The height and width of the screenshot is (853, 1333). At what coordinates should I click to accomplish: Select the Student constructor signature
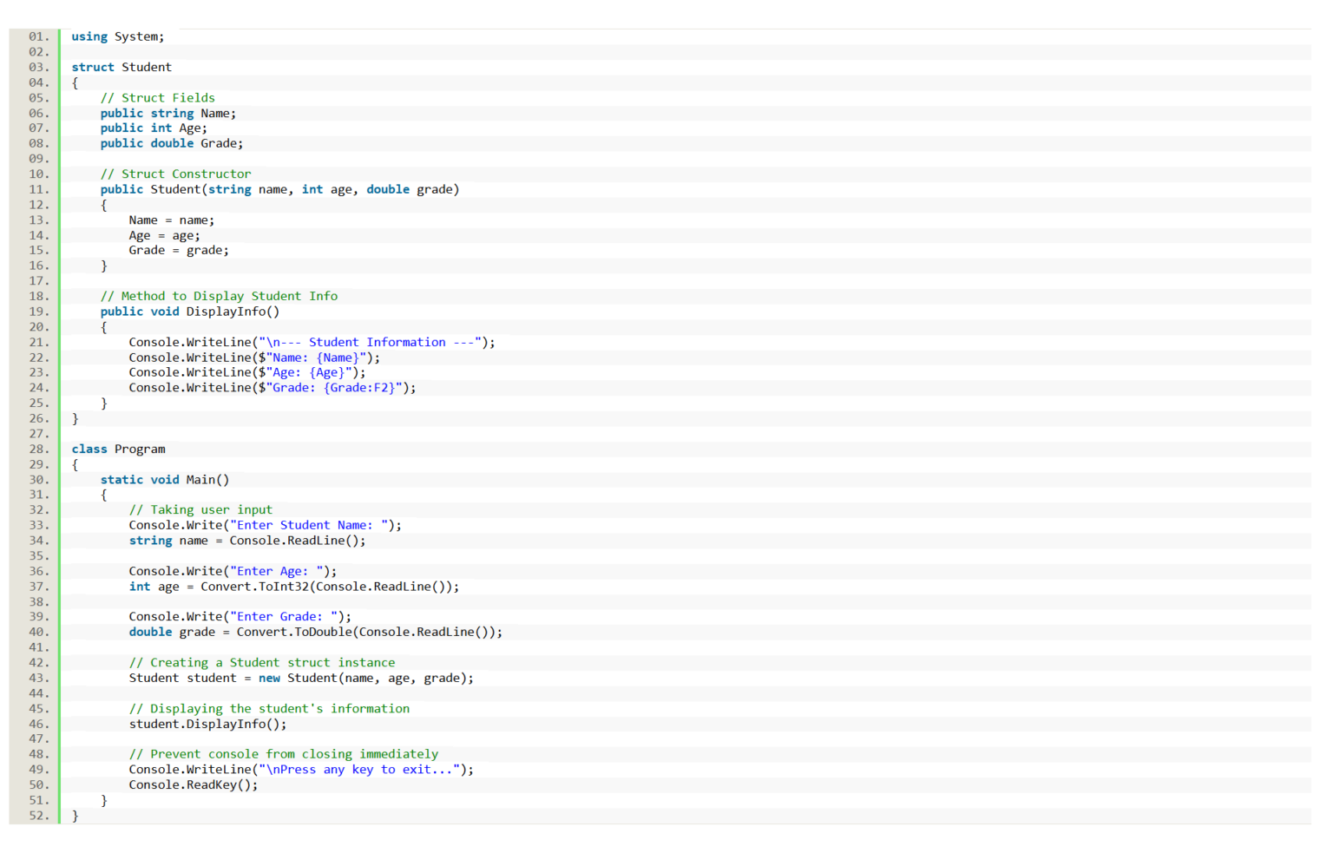tap(278, 189)
